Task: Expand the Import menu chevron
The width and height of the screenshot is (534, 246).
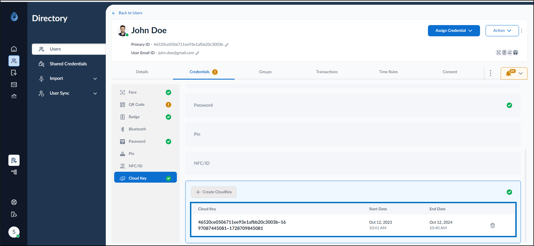Action: [95, 79]
